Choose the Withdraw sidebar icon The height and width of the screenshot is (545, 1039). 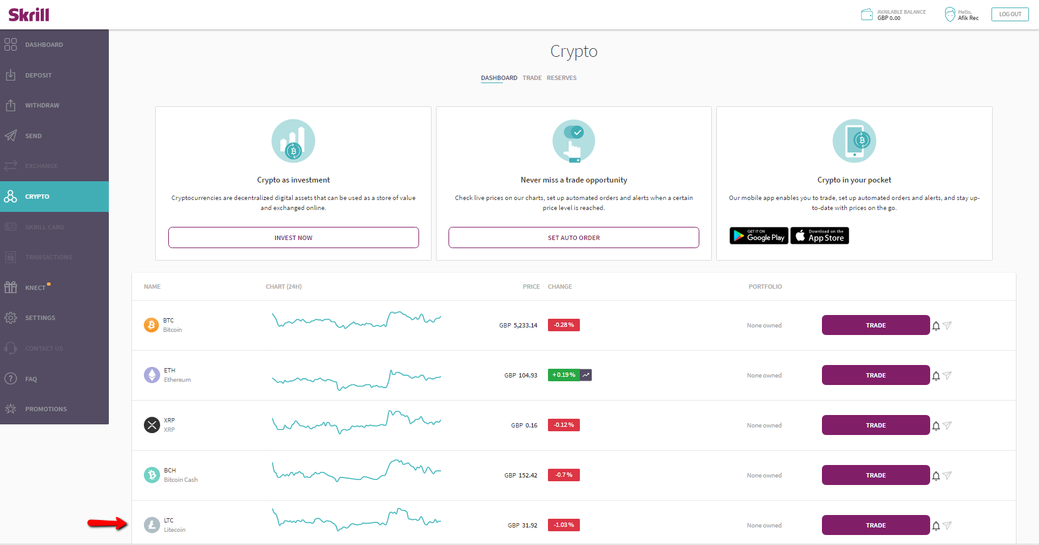click(x=11, y=105)
